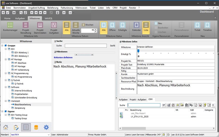Switch to the InfoSQL ribbon tab
This screenshot has width=219, height=137.
pos(48,19)
